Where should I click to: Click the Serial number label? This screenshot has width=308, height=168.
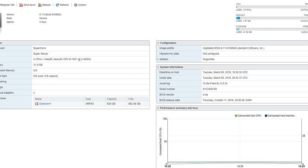pyautogui.click(x=167, y=89)
